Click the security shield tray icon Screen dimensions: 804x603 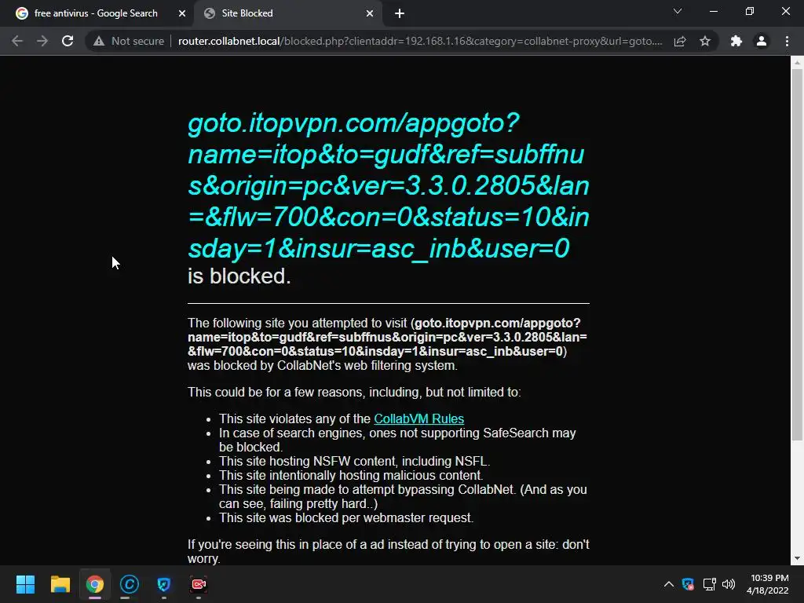[688, 584]
